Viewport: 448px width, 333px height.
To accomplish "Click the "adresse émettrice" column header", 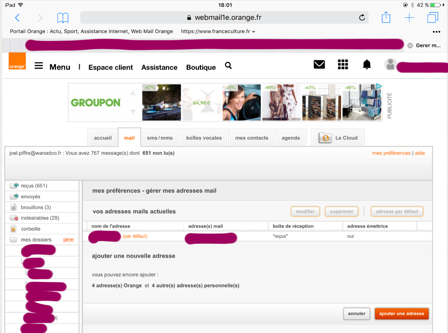I will pos(367,226).
